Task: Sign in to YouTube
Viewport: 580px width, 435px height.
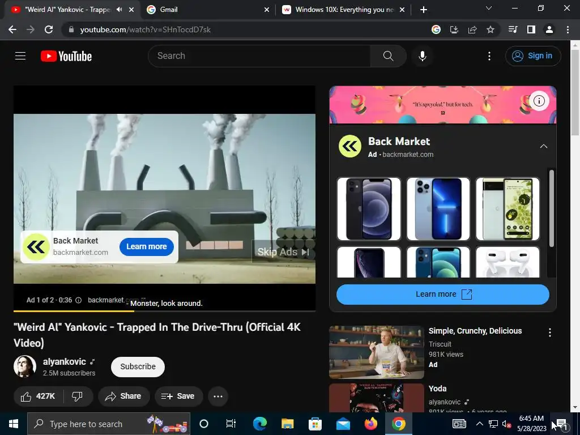Action: (x=533, y=56)
